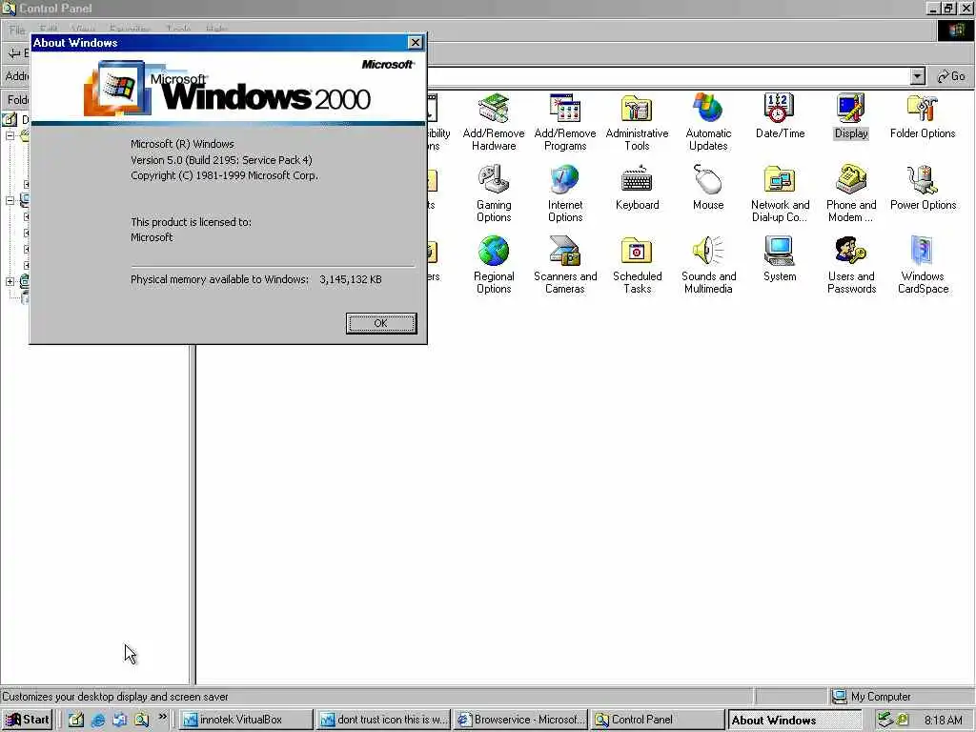Click the system tray clock 8:18 AM
The height and width of the screenshot is (732, 976).
click(944, 721)
